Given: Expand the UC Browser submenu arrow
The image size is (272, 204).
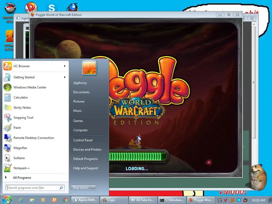Looking at the screenshot, I should (x=65, y=66).
